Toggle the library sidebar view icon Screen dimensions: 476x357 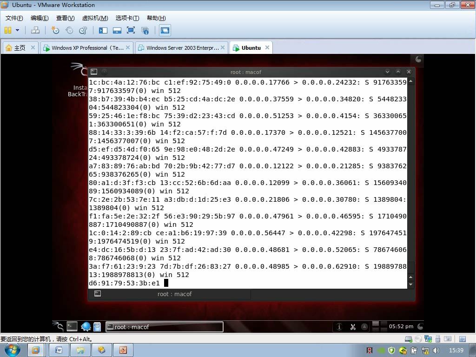click(103, 30)
